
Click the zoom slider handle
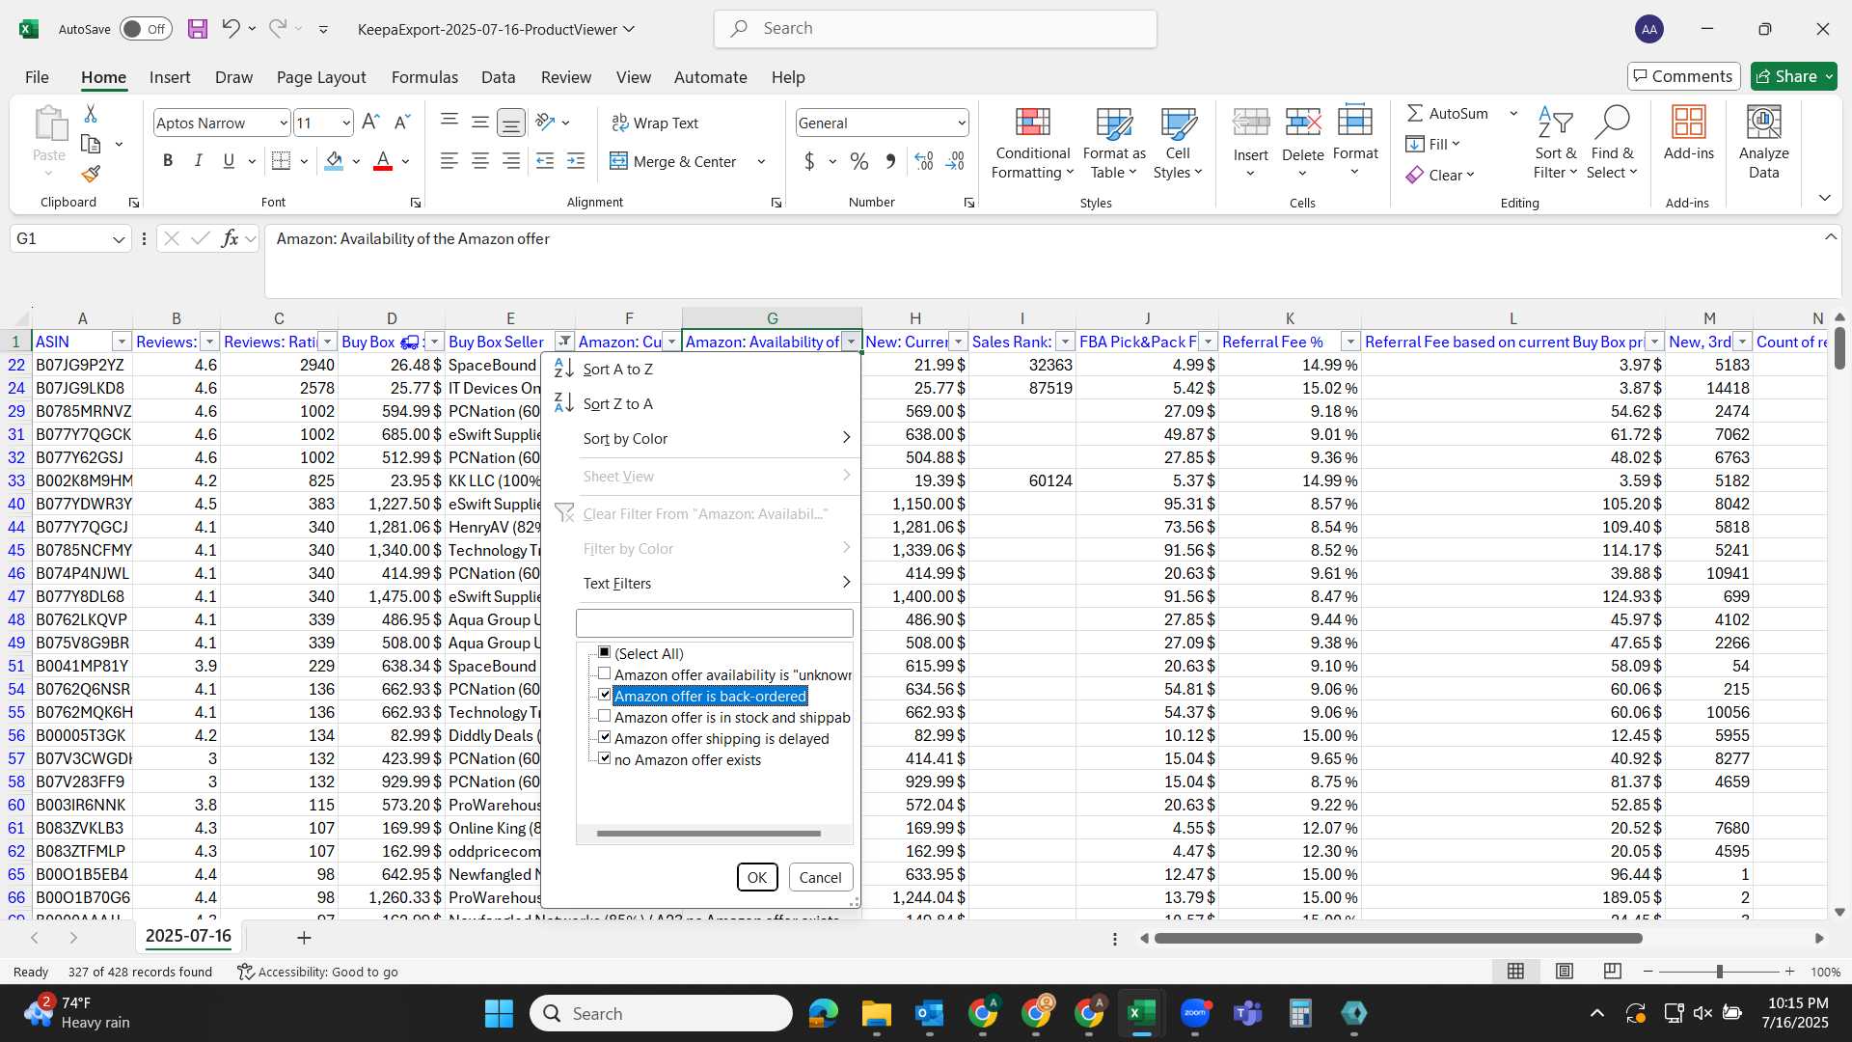[x=1719, y=972]
